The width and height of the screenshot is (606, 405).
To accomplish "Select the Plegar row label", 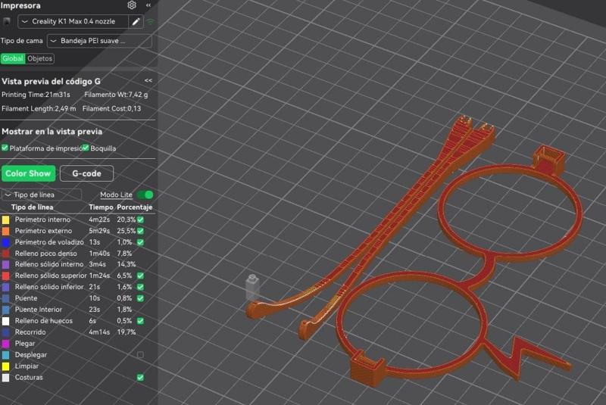I will coord(25,343).
